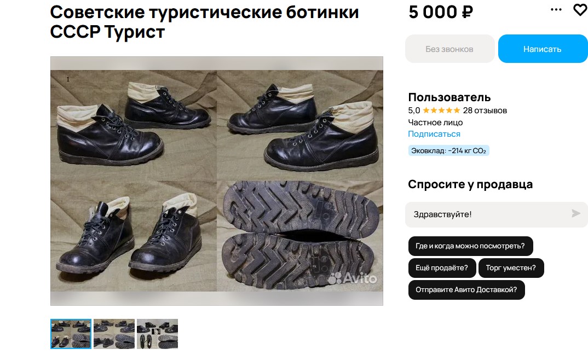
Task: Open the 28 отзывов reviews link
Action: (x=485, y=110)
